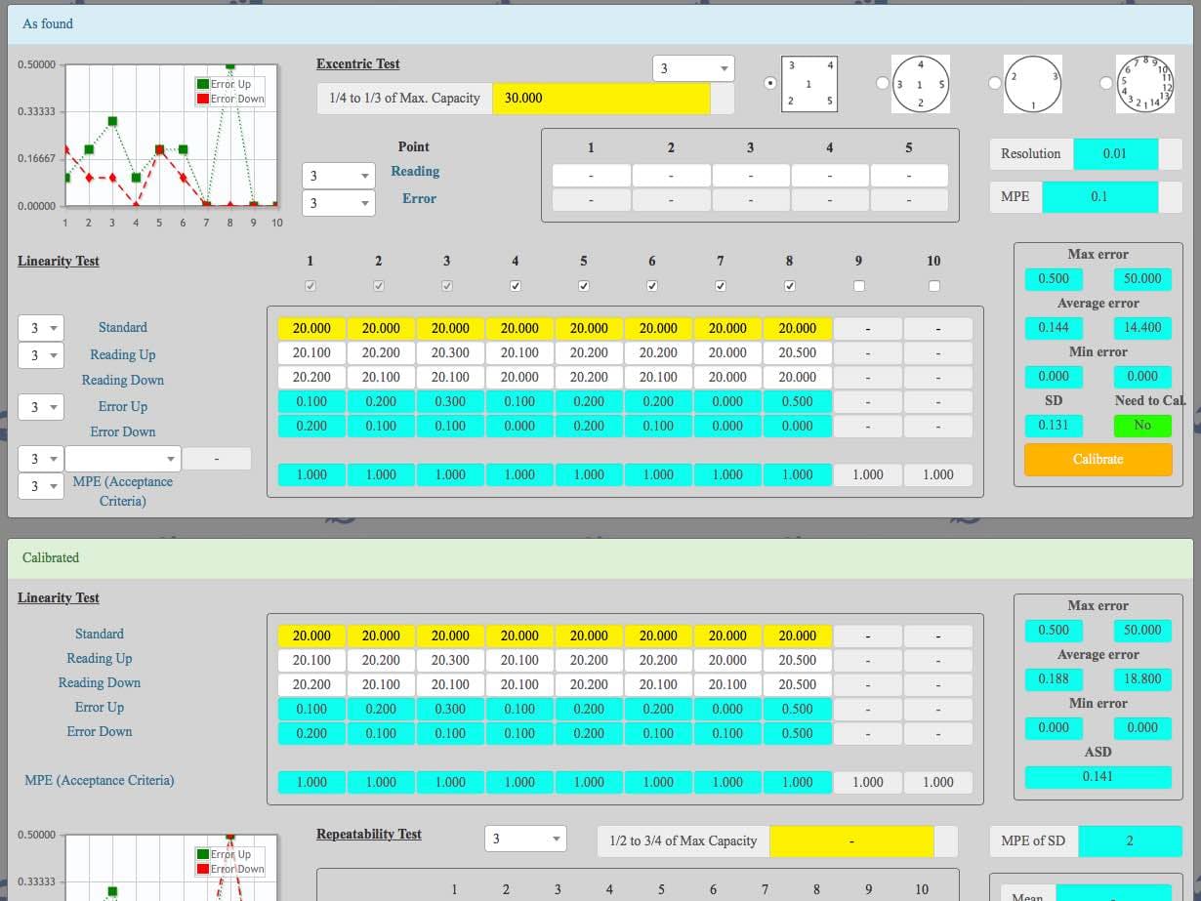Click the circular 5-point layout diagram
The image size is (1201, 901).
[921, 84]
